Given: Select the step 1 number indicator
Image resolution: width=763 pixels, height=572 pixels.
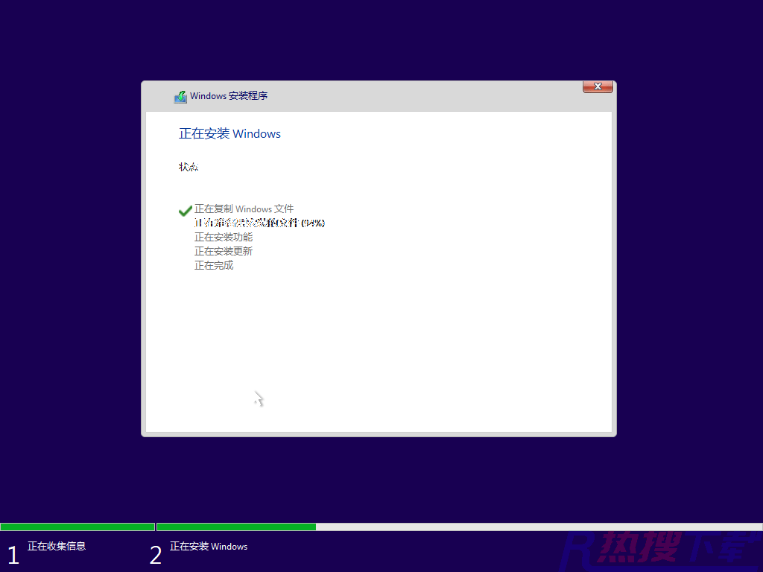Looking at the screenshot, I should click(x=12, y=554).
